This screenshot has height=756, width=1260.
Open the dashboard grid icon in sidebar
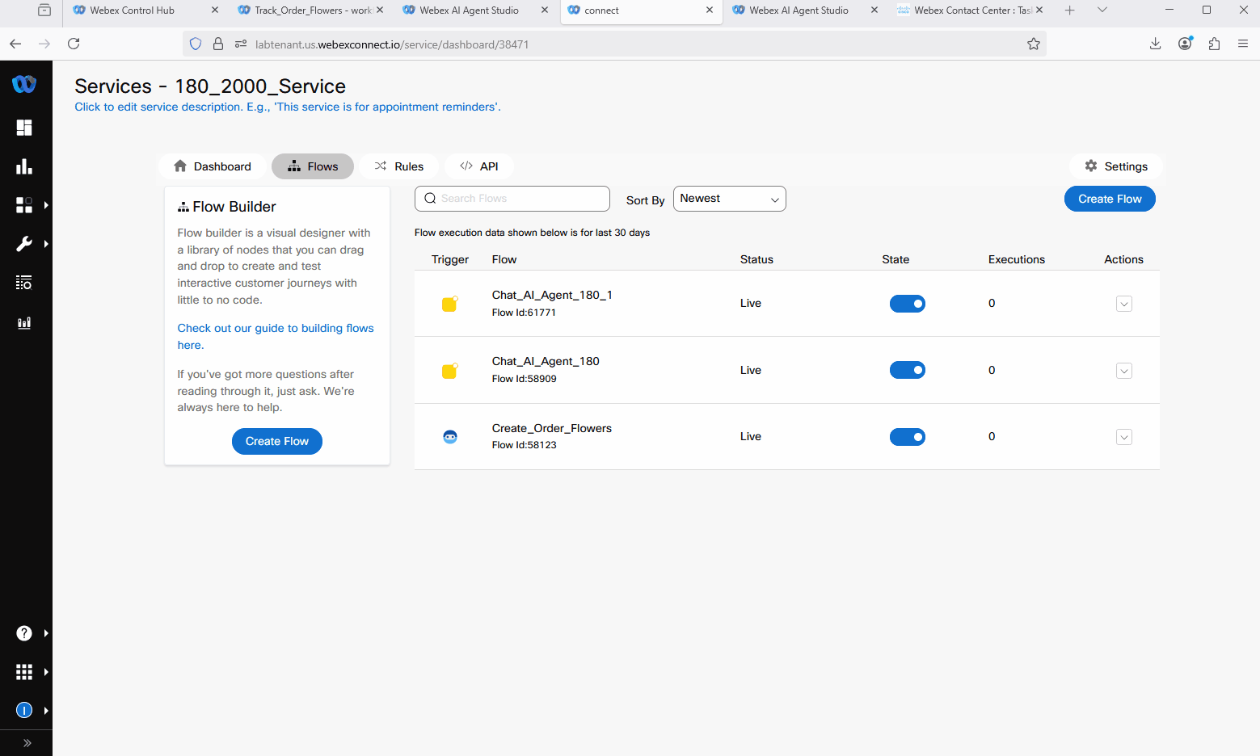(24, 128)
